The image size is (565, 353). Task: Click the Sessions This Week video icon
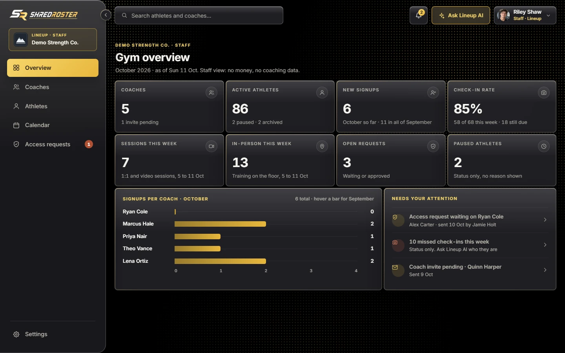[211, 146]
